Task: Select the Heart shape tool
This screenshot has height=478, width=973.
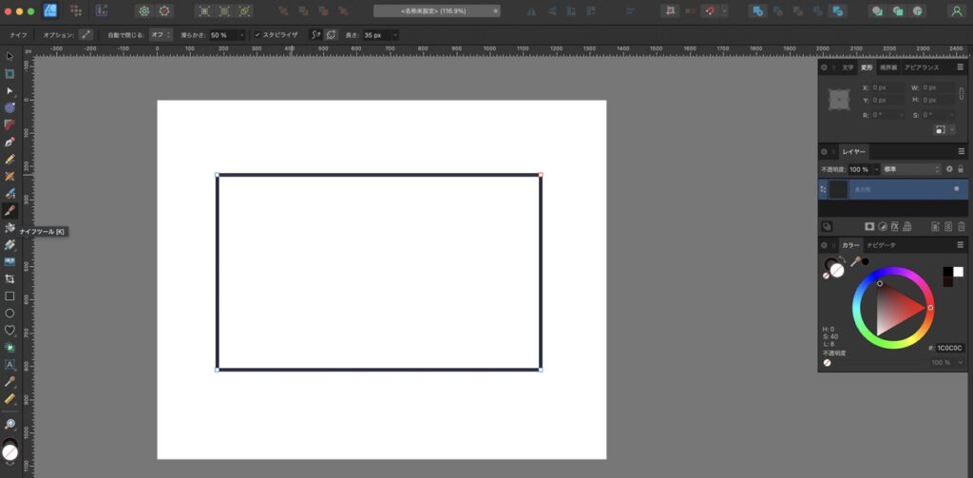Action: point(10,330)
